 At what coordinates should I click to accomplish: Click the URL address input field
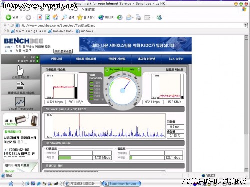click(130, 25)
